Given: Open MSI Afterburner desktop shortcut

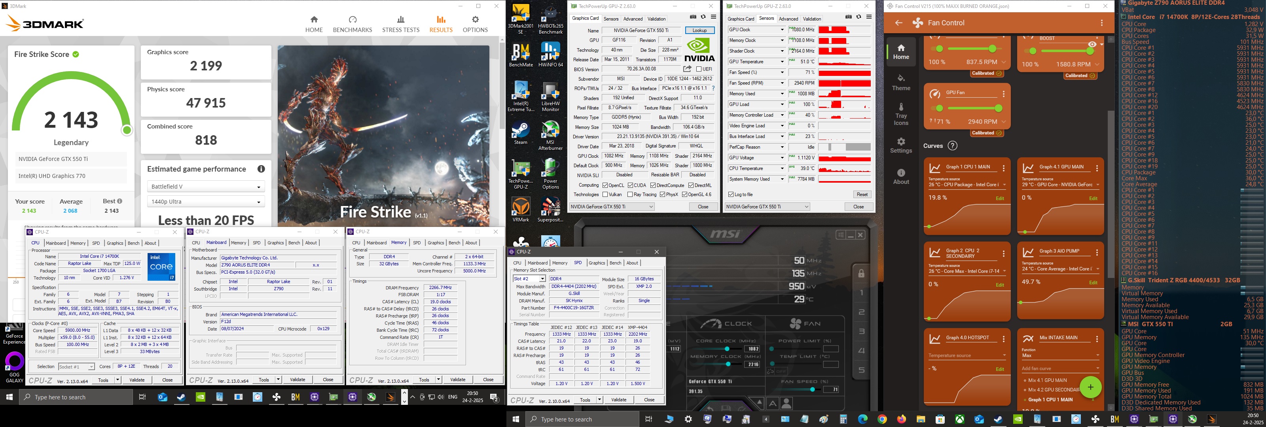Looking at the screenshot, I should coord(550,136).
